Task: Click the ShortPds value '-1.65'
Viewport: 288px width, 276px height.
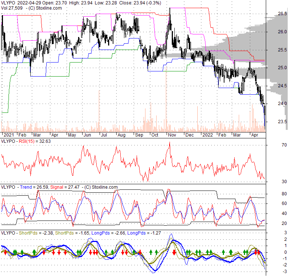Action: point(84,233)
